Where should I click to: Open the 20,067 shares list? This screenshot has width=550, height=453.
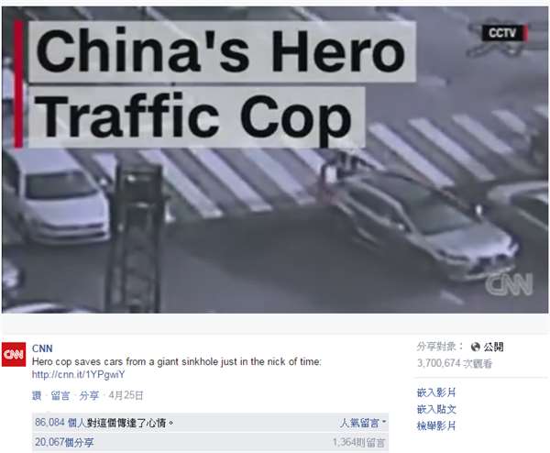64,442
